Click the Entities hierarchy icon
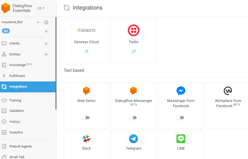This screenshot has width=248, height=159. (4, 54)
